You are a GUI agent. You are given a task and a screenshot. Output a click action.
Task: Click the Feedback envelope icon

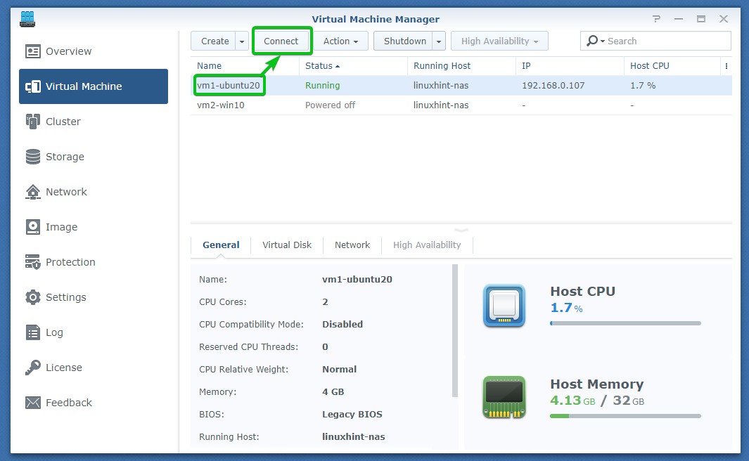[33, 403]
